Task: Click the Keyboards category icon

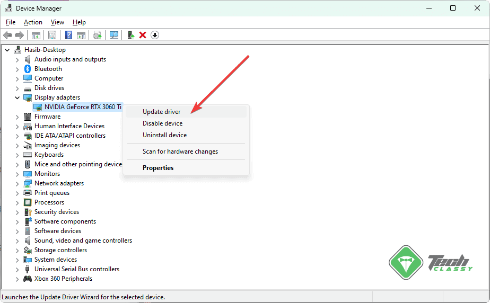Action: 28,155
